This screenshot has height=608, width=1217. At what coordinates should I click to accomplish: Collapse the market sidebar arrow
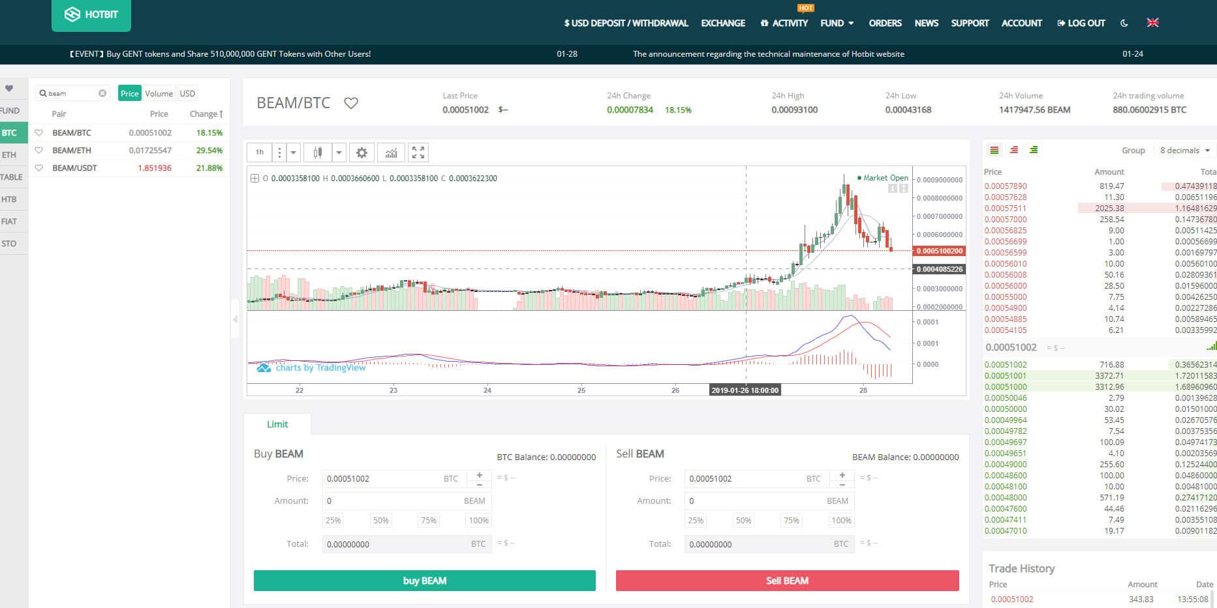tap(235, 319)
